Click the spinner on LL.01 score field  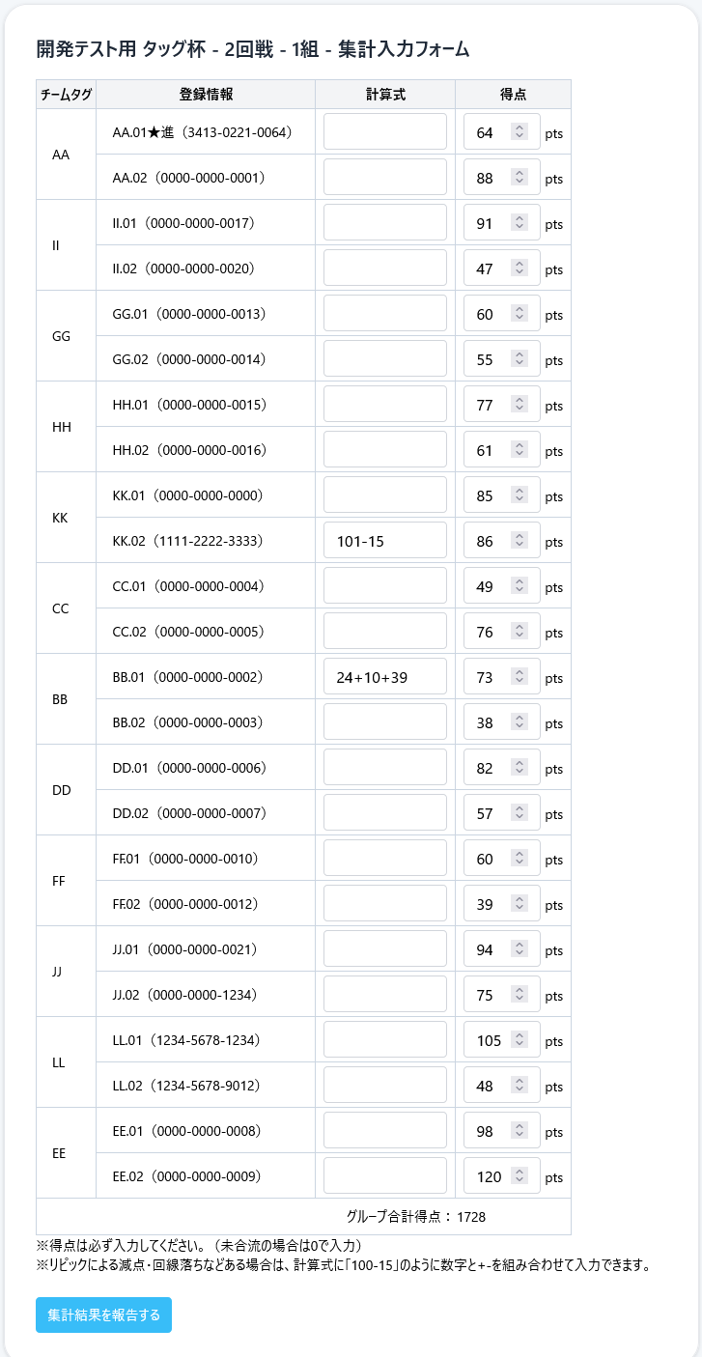click(x=519, y=1039)
